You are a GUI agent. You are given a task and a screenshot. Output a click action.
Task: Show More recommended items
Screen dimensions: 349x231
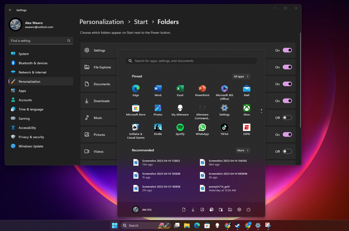tap(243, 150)
